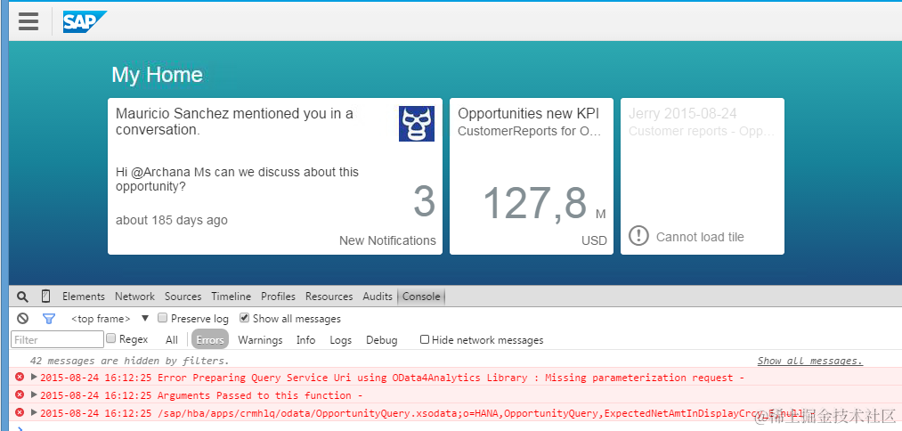Filter console by Info

(x=305, y=340)
